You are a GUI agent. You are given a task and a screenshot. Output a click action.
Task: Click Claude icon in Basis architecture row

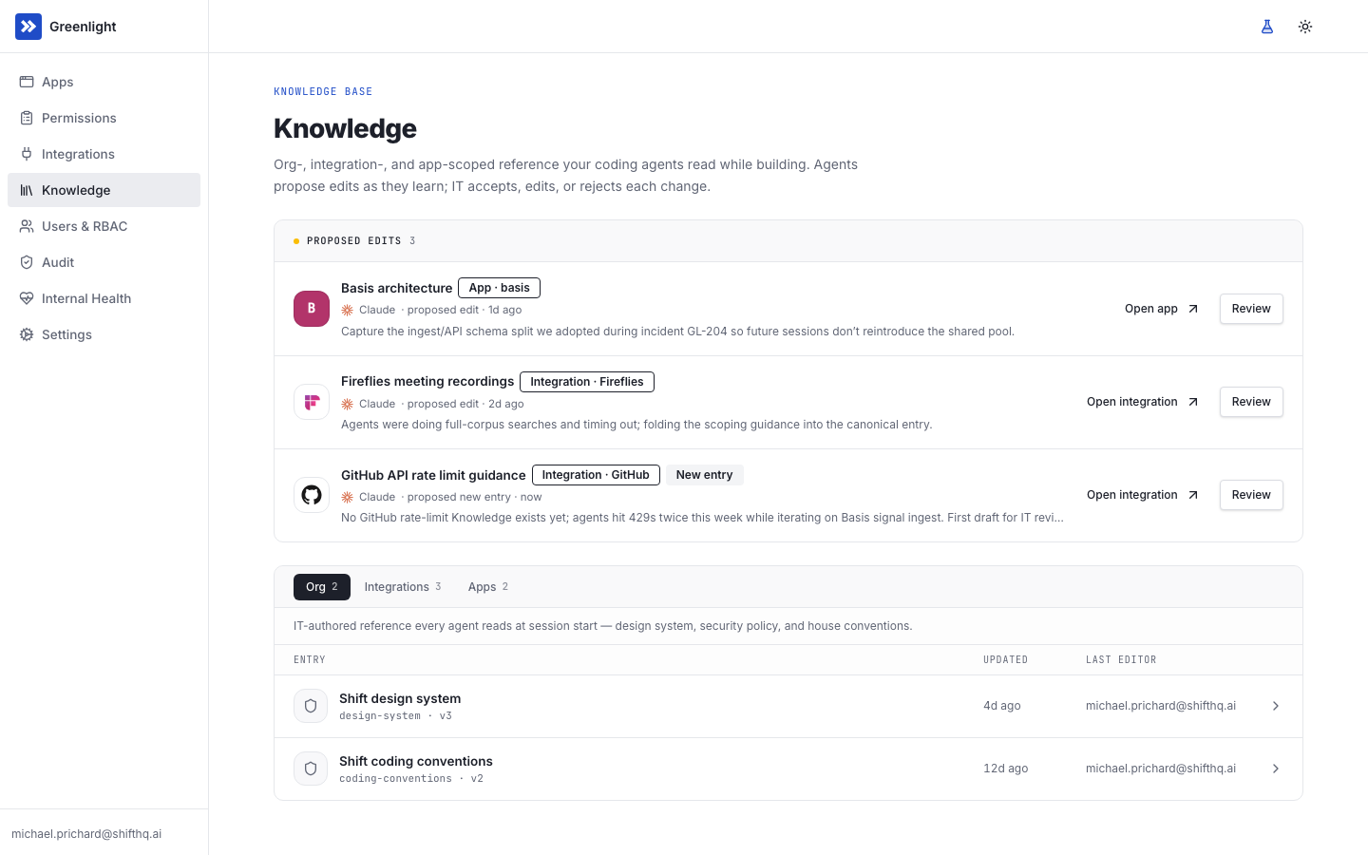point(348,310)
